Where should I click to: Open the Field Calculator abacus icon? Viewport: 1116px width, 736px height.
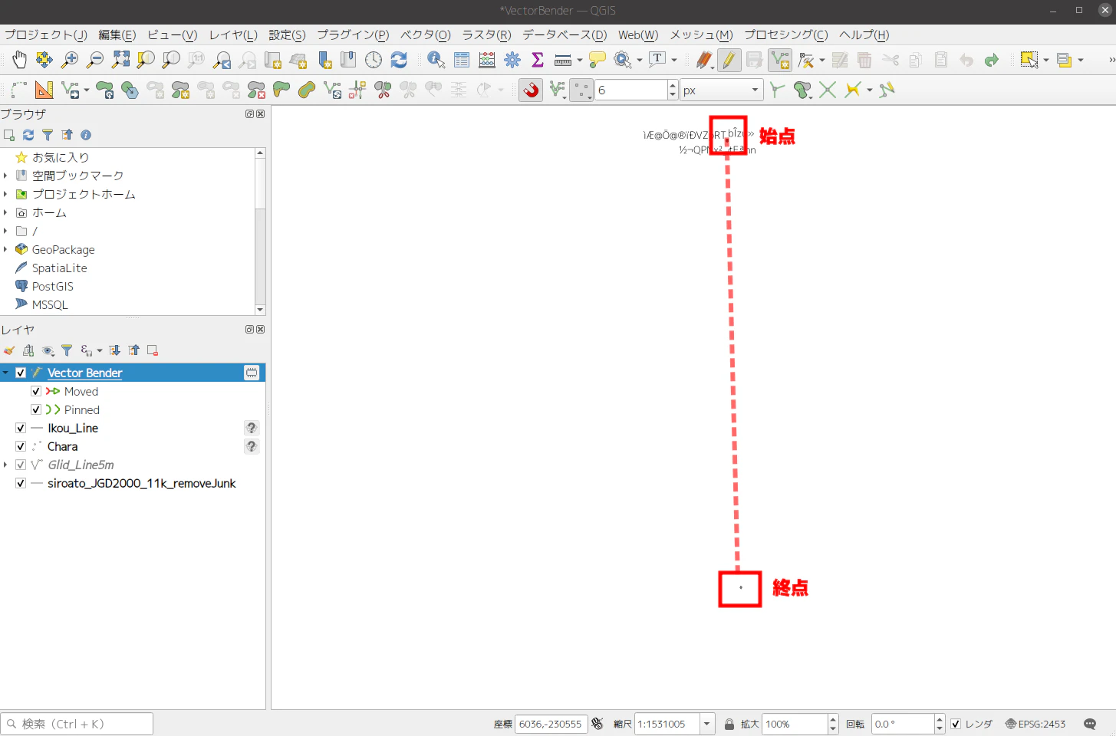[x=487, y=60]
